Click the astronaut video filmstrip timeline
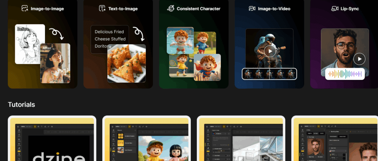The image size is (378, 161). tap(269, 74)
